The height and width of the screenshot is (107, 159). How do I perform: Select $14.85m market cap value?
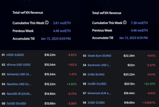pos(50,94)
